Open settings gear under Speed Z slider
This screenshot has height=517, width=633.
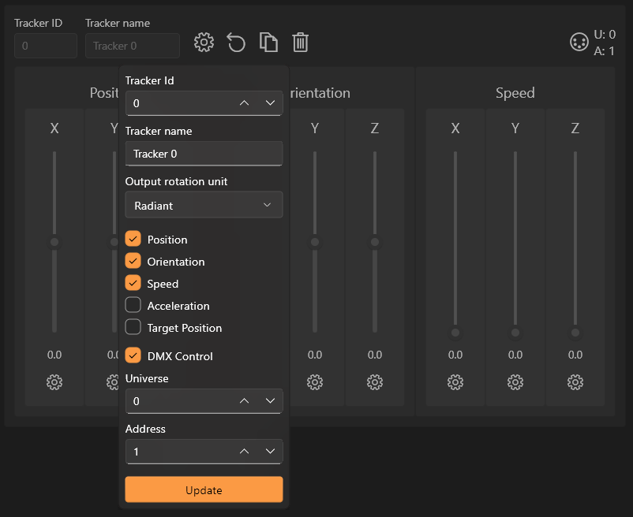tap(575, 382)
